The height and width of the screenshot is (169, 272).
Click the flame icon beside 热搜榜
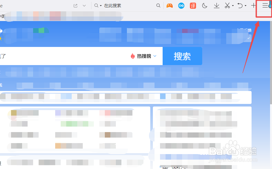(x=133, y=56)
